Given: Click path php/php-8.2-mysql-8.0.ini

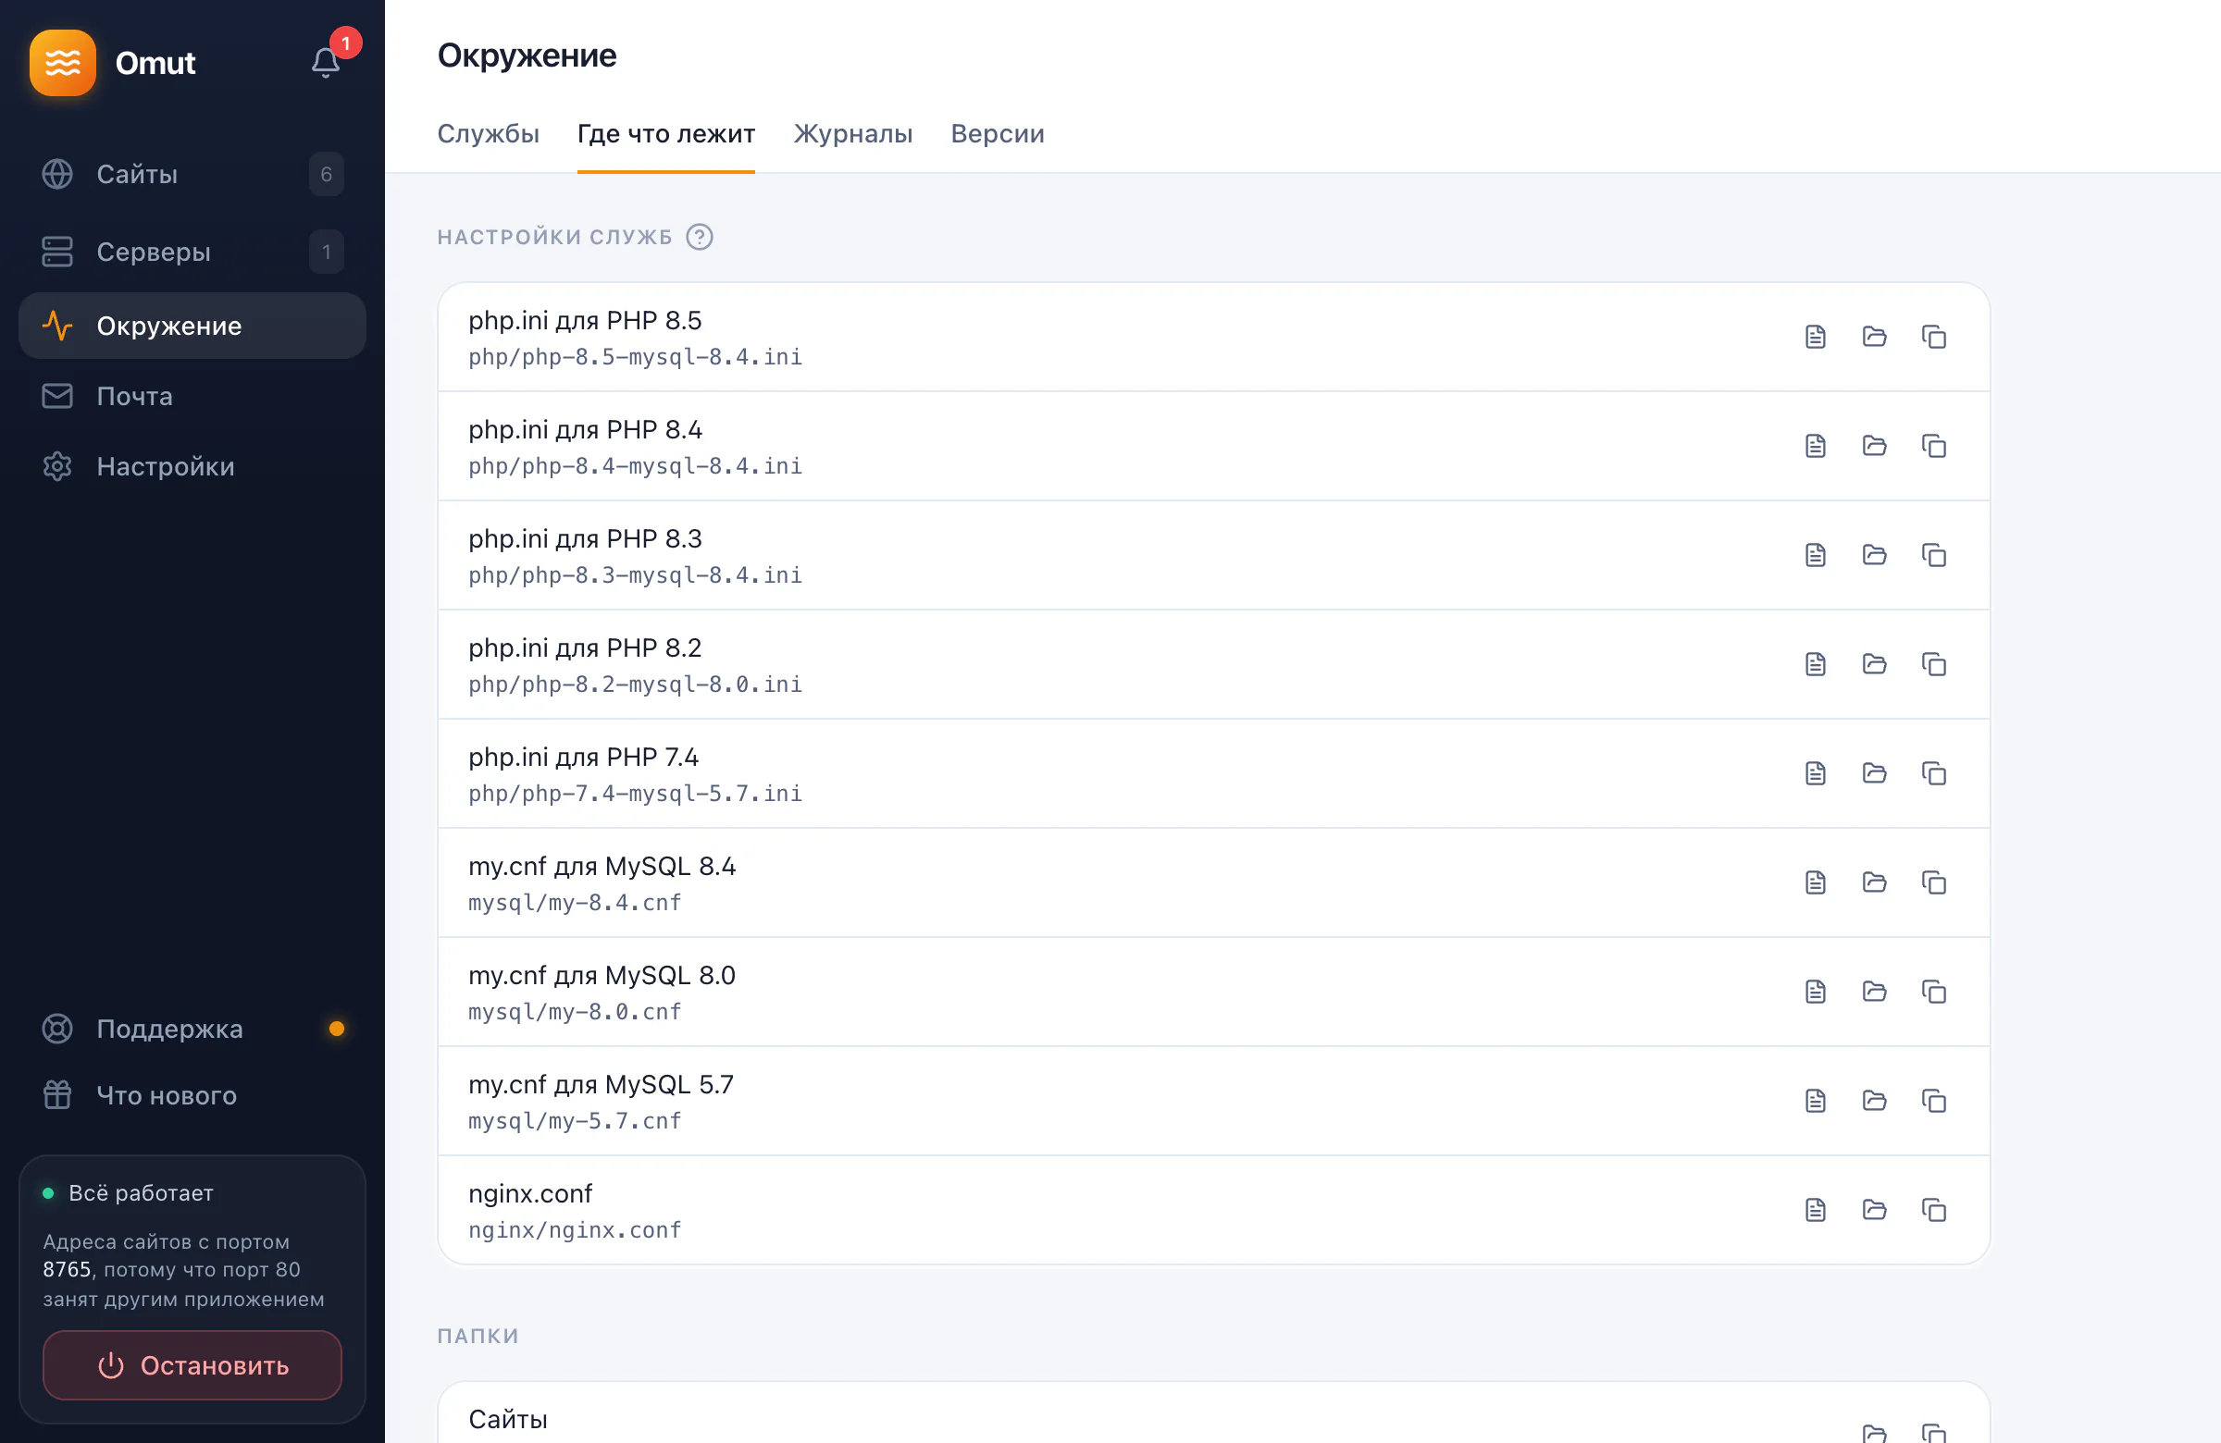Looking at the screenshot, I should (x=636, y=684).
